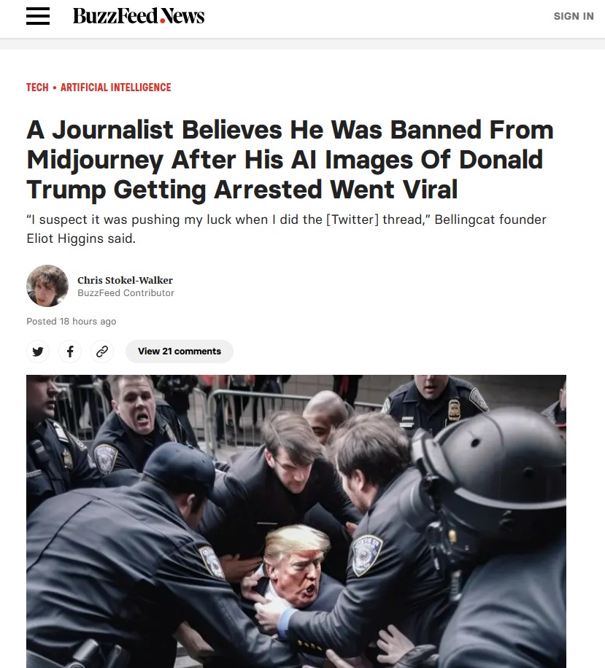The image size is (605, 668).
Task: Click the word Midjourney in the headline
Action: (x=95, y=160)
